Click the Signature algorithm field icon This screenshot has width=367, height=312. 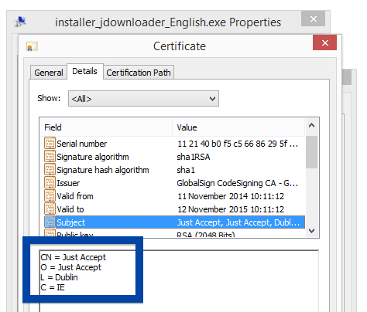50,157
